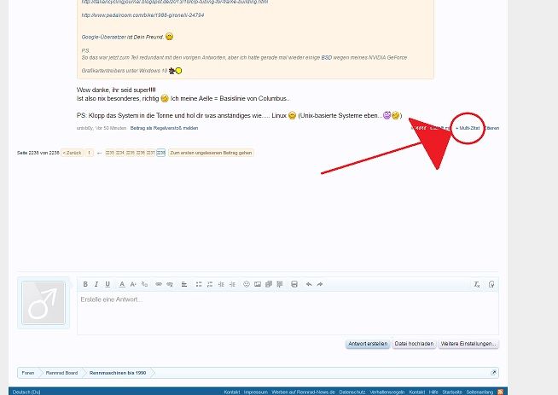Open the 'Deutsch (De)' language chooser
Viewport: 558px width, 395px height.
click(x=26, y=392)
